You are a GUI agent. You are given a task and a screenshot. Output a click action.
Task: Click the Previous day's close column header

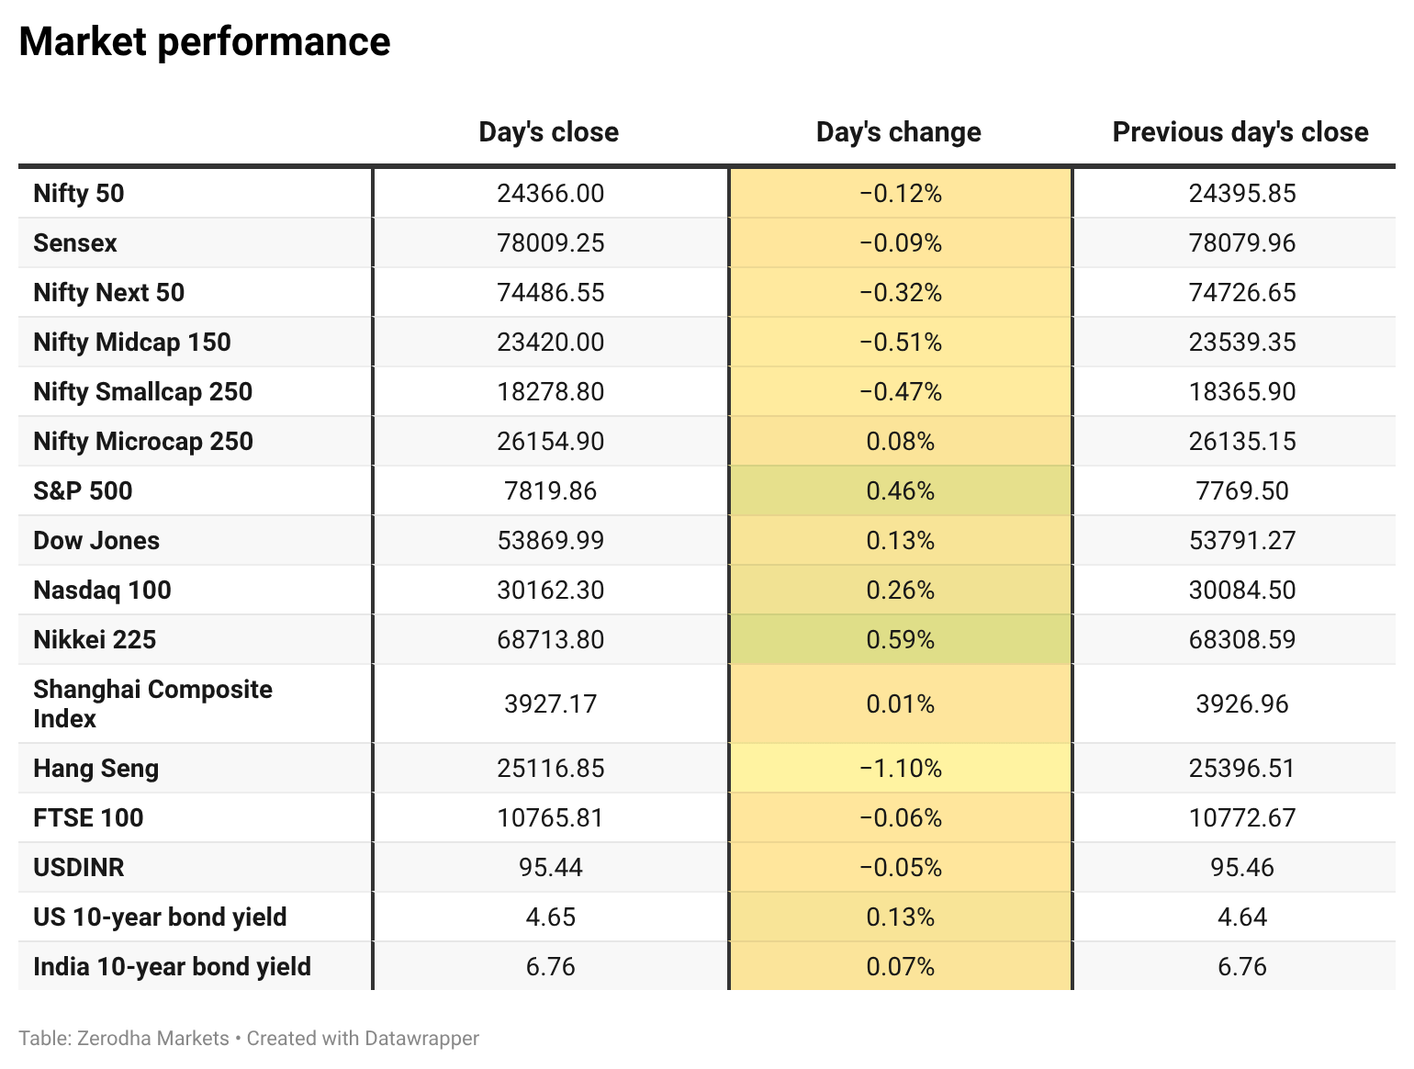(x=1240, y=132)
